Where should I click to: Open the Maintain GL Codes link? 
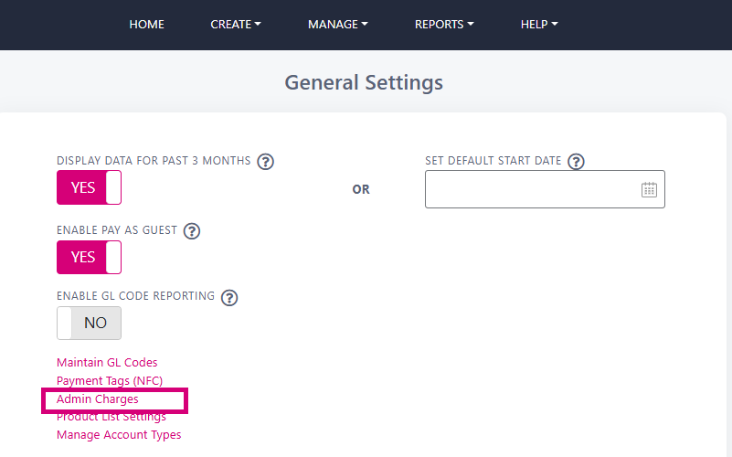tap(107, 362)
